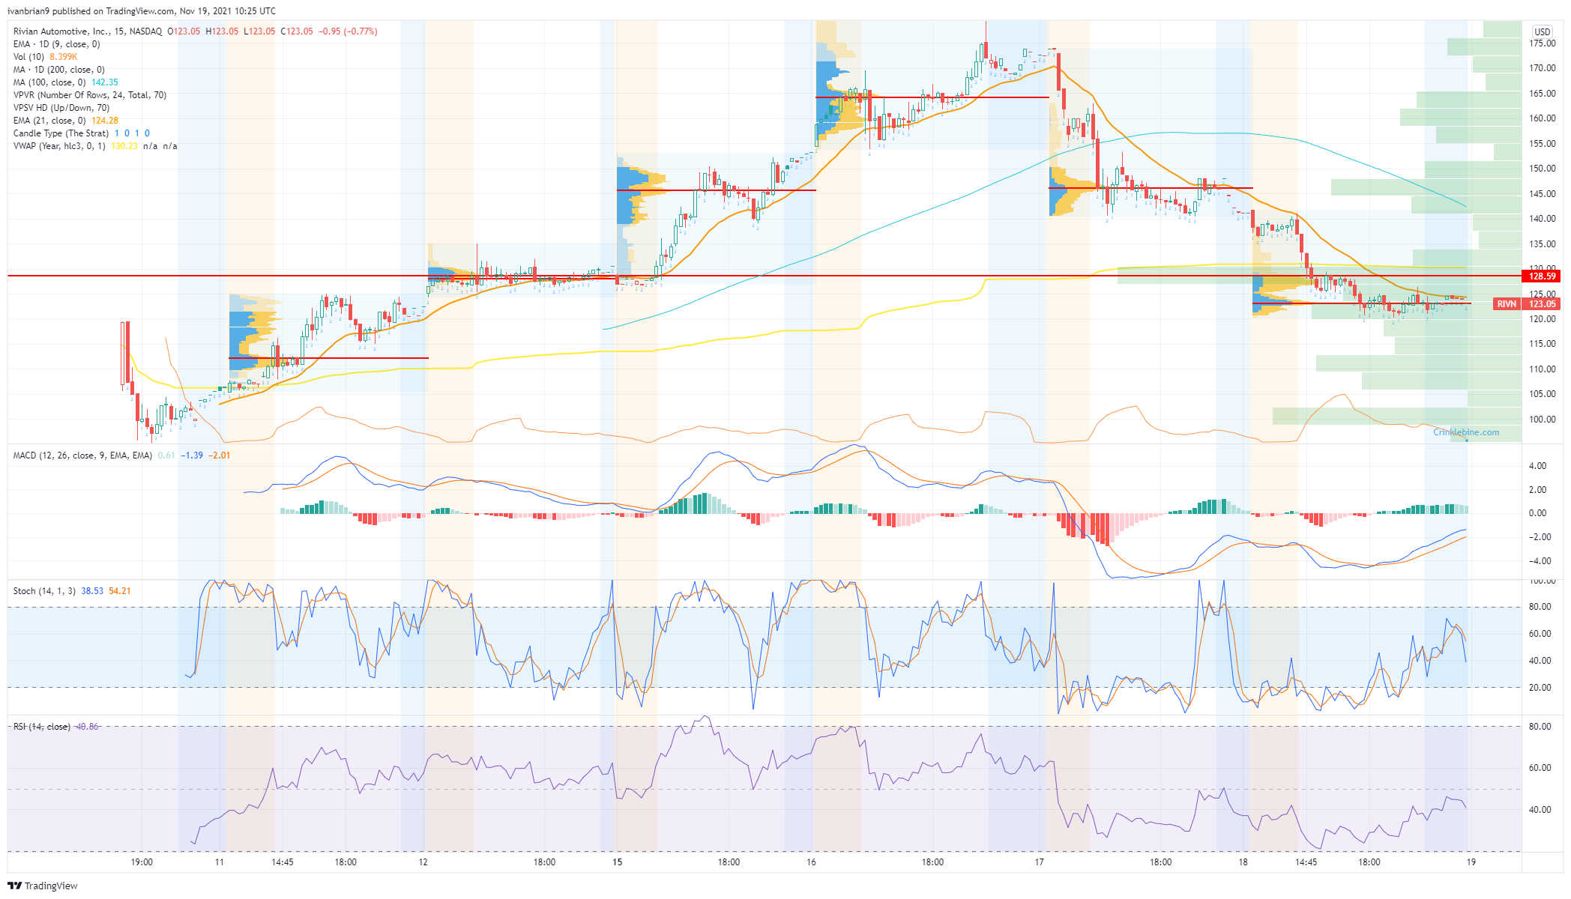The width and height of the screenshot is (1571, 899).
Task: Click the date label 11 on time axis
Action: pos(219,862)
